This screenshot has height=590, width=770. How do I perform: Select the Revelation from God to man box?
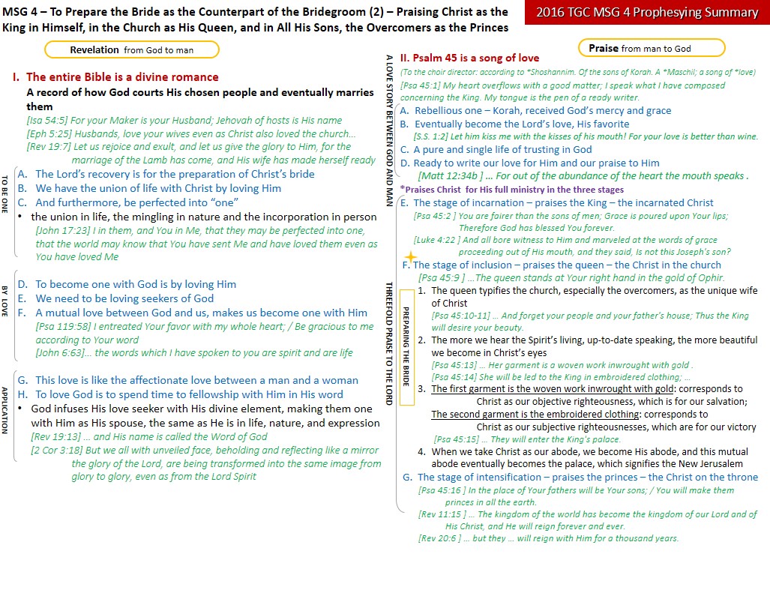point(132,49)
